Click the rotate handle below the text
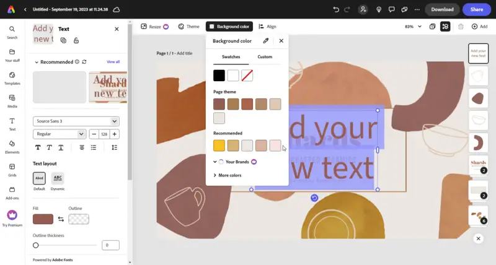 314,198
